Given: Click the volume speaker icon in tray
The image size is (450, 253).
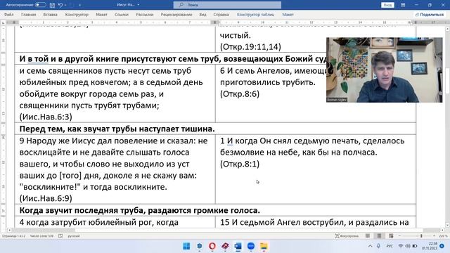Looking at the screenshot, I should [408, 246].
